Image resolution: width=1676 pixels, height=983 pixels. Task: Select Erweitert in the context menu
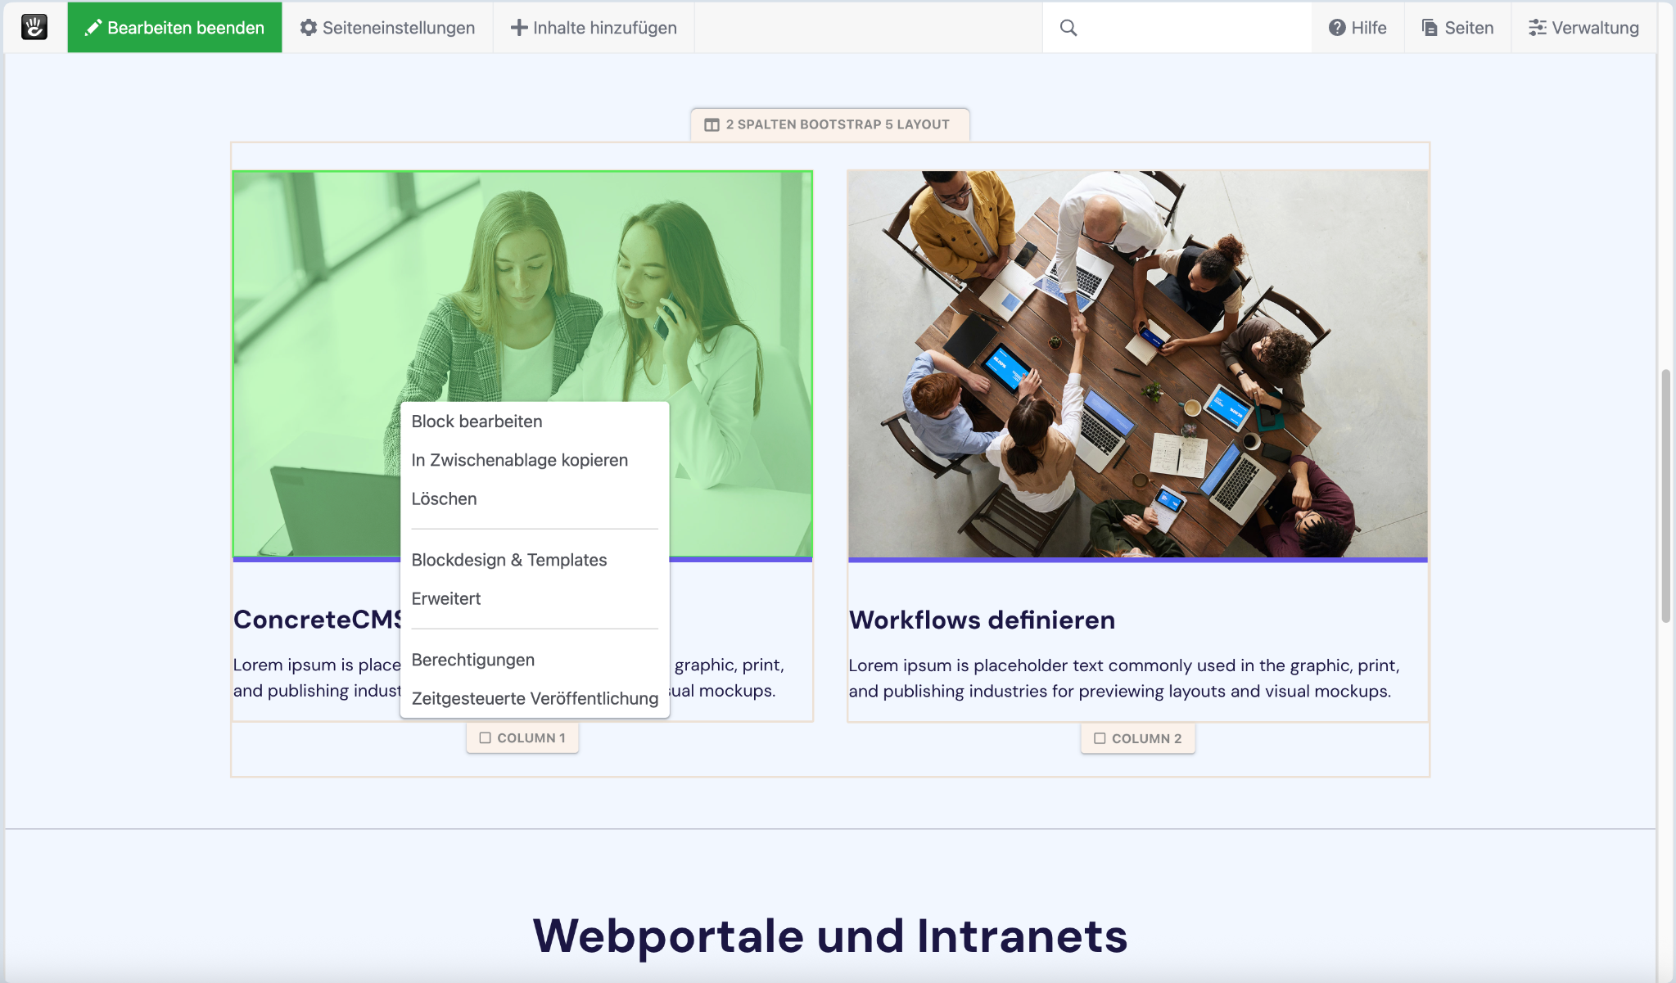pos(534,598)
